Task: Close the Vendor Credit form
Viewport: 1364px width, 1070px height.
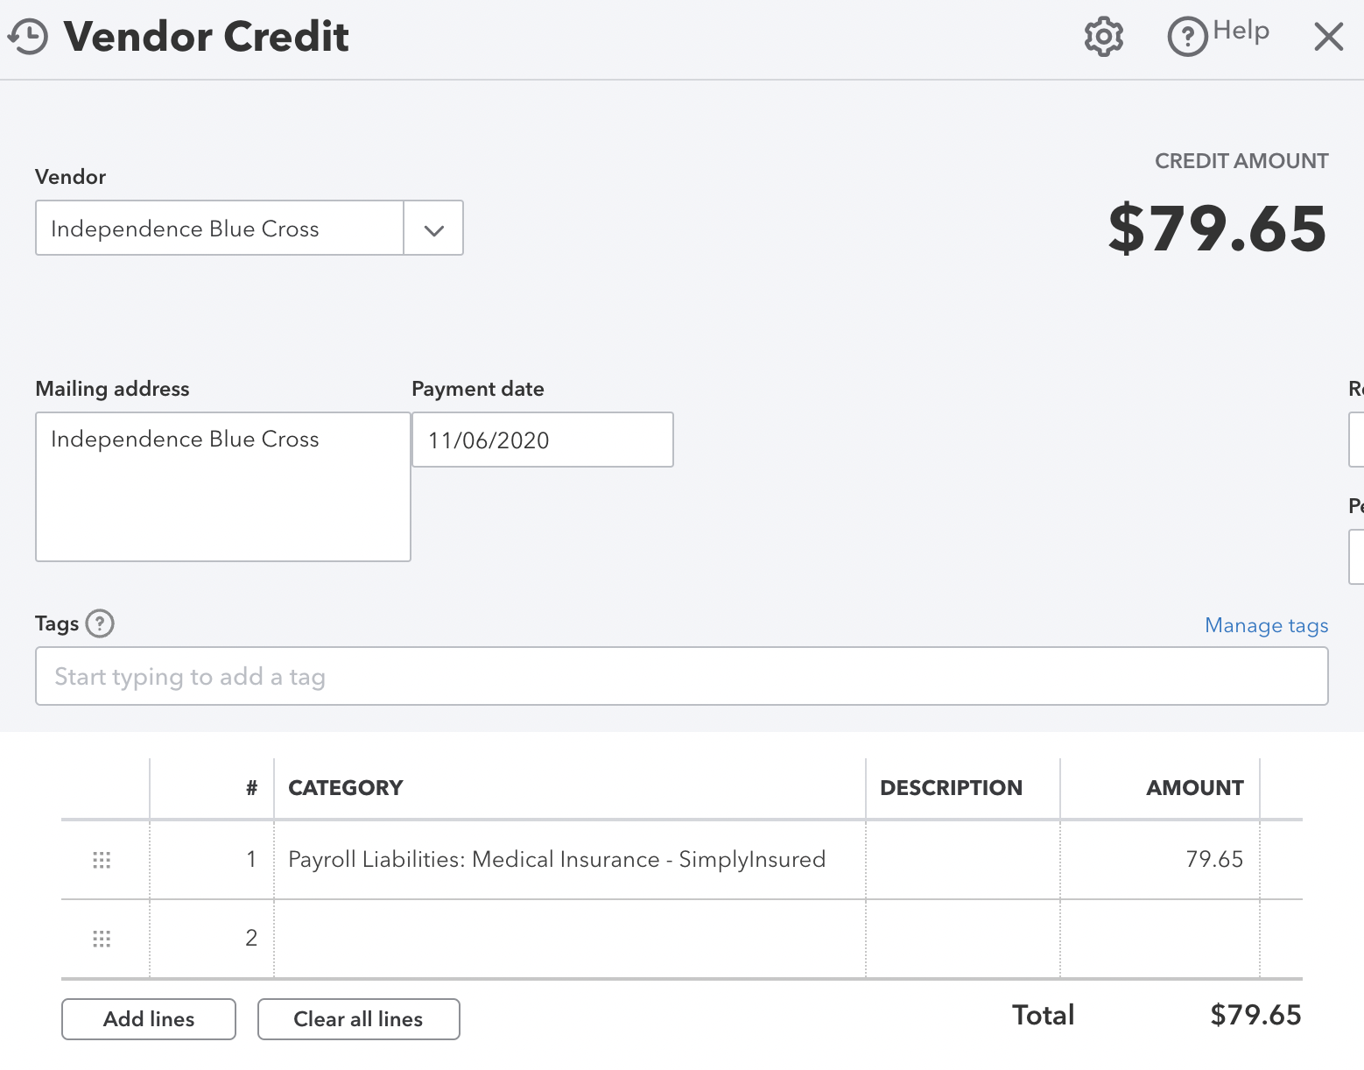Action: (x=1329, y=36)
